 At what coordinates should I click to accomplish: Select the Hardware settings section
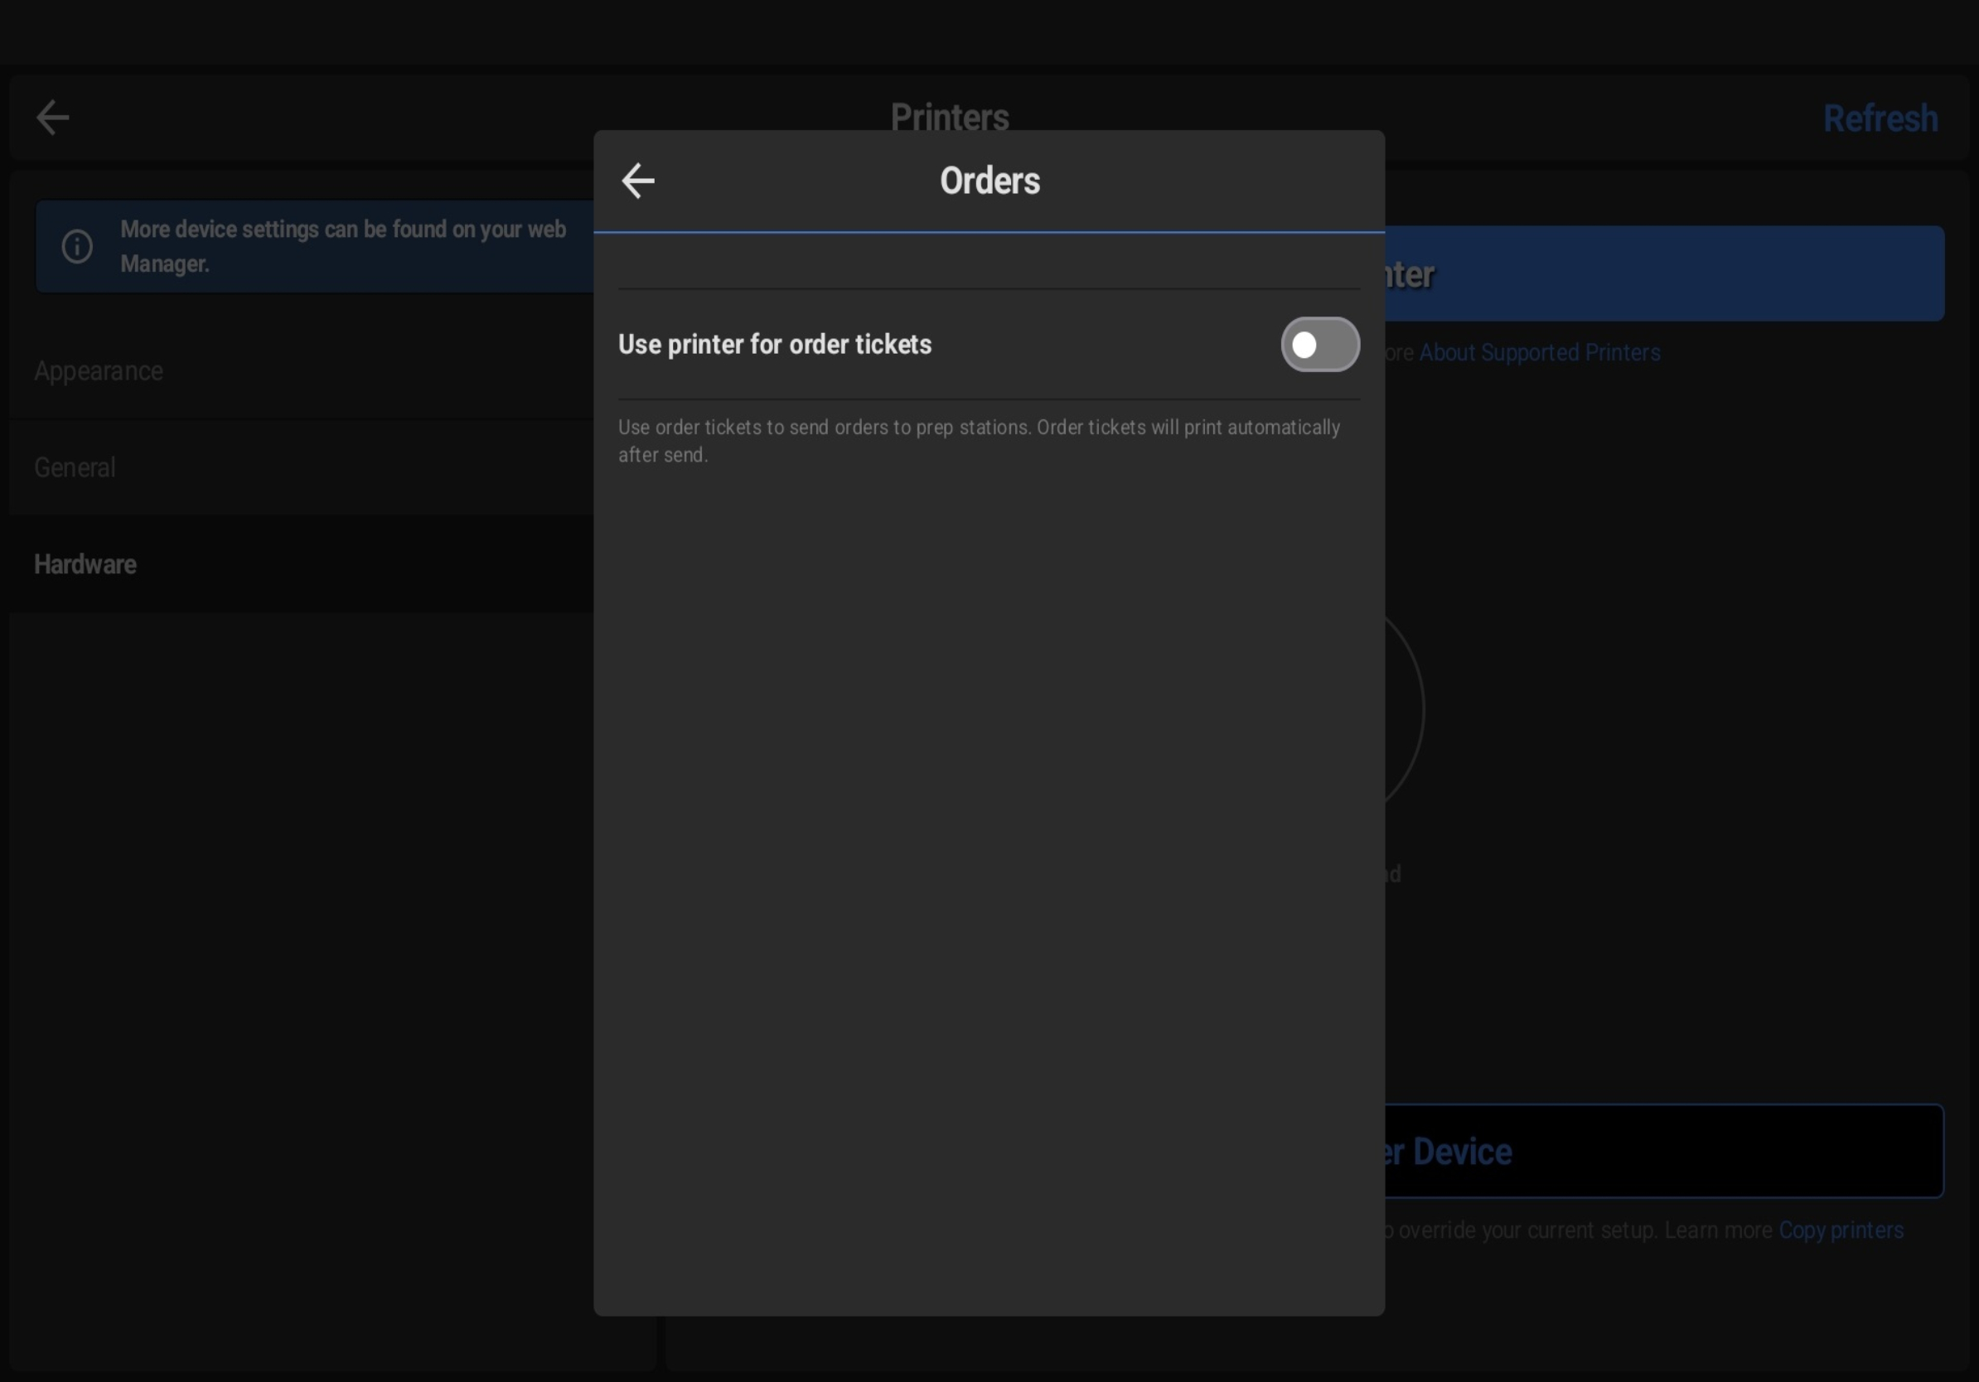85,564
